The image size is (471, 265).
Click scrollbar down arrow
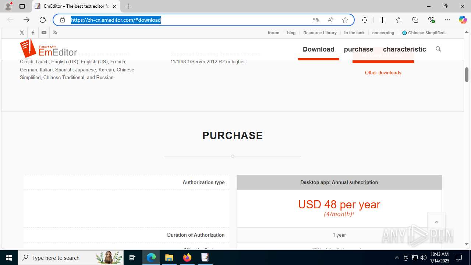467,244
